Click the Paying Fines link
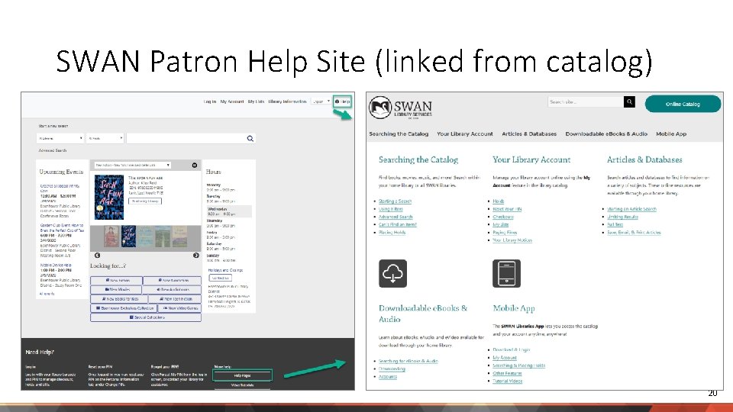The image size is (733, 412). [505, 232]
